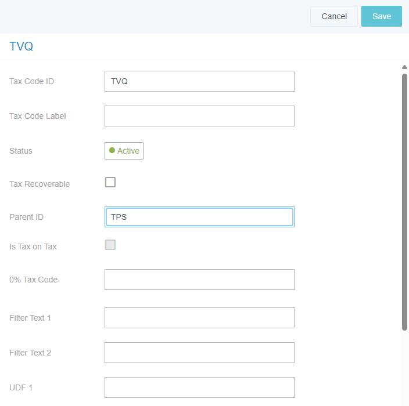Click the vertical scrollbar thumb
Image resolution: width=409 pixels, height=406 pixels.
point(404,202)
